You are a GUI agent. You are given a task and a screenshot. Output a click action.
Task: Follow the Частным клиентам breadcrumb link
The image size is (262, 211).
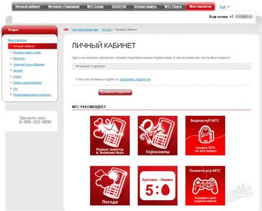coord(85,30)
